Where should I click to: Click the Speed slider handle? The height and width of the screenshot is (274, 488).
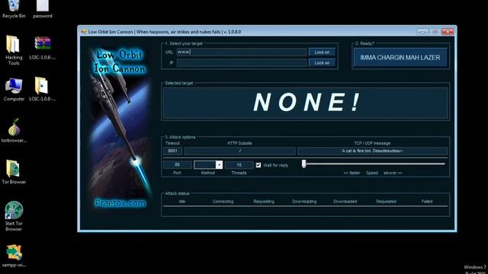point(304,164)
